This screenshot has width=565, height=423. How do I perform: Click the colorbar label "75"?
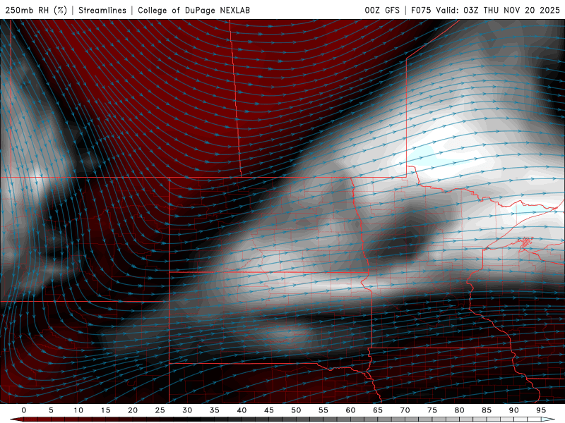coord(432,410)
